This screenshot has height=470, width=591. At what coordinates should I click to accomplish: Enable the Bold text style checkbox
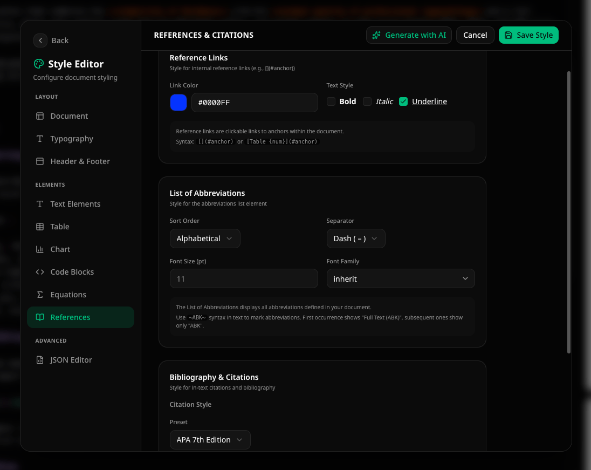pos(331,101)
